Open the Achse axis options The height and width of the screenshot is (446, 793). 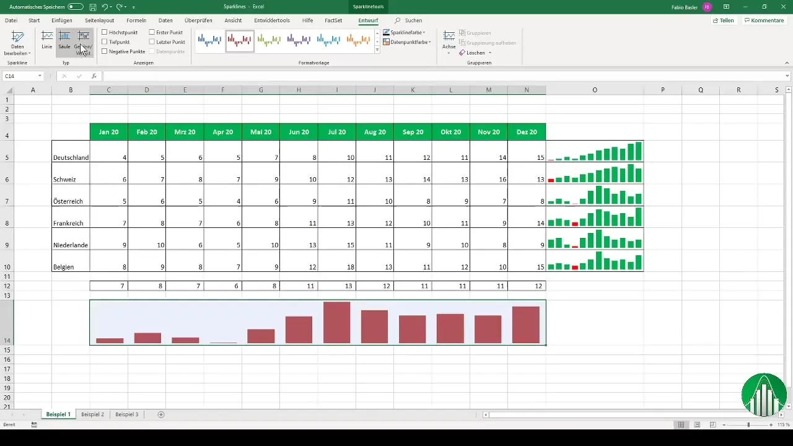(449, 42)
